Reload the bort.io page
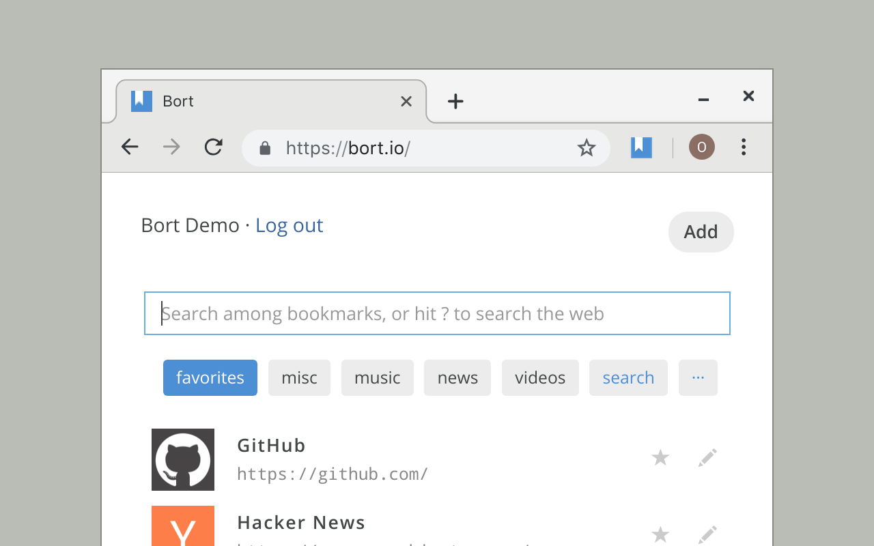This screenshot has height=546, width=874. pos(214,147)
